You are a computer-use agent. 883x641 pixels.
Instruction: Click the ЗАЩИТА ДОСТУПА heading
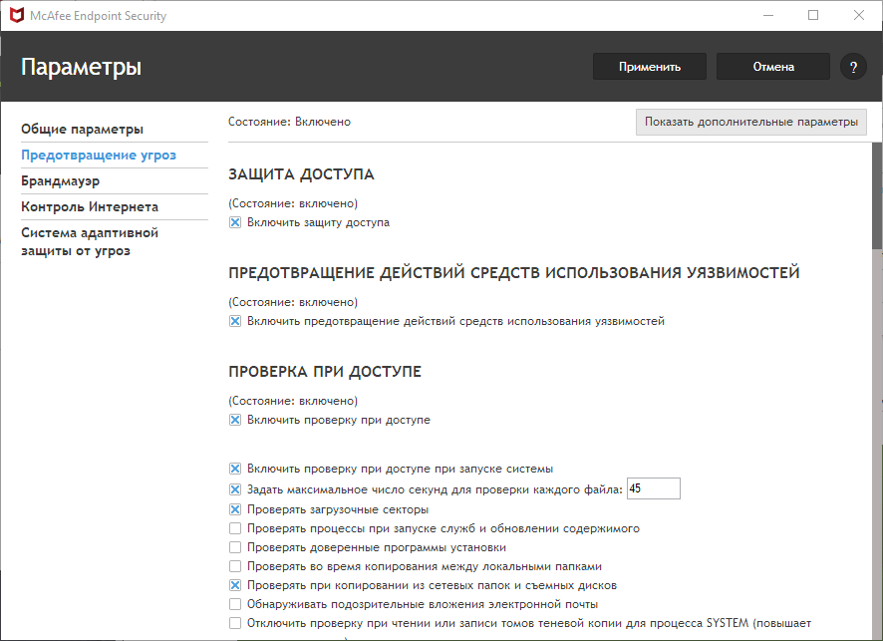tap(301, 174)
